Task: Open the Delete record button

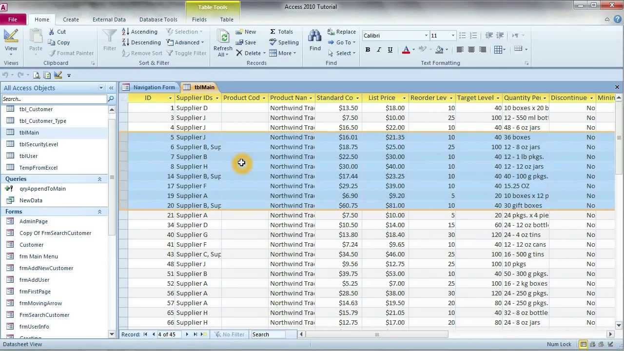Action: point(251,53)
